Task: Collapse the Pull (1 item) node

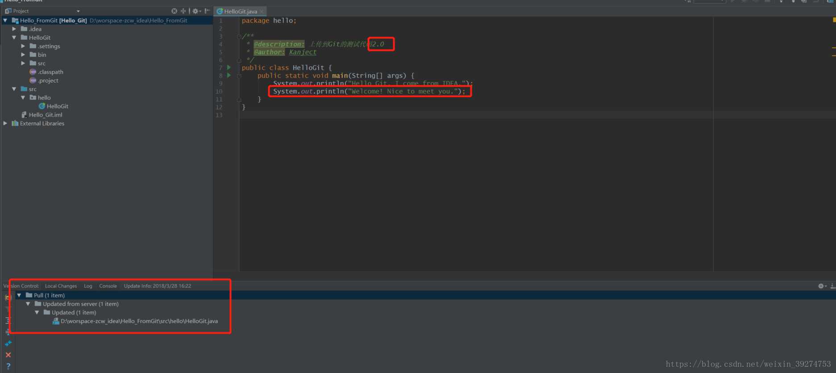Action: pos(19,295)
